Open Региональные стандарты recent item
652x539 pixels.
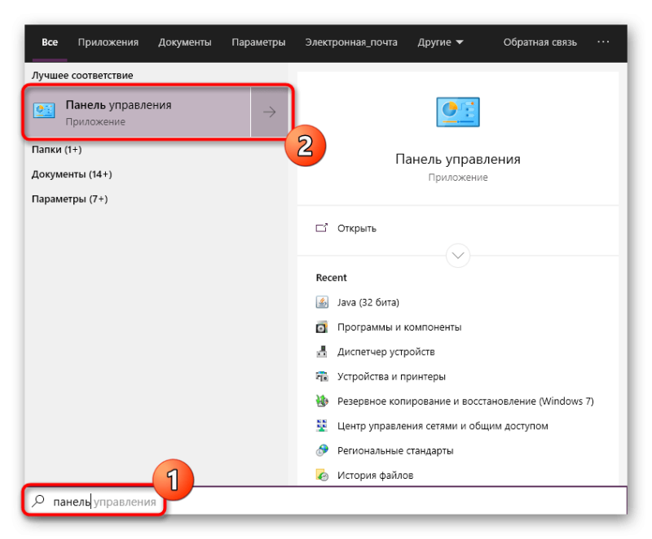395,451
